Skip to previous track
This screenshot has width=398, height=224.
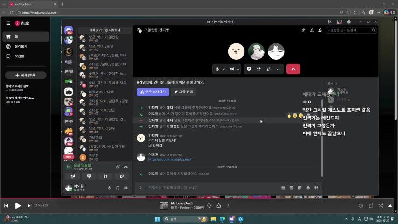(7, 206)
